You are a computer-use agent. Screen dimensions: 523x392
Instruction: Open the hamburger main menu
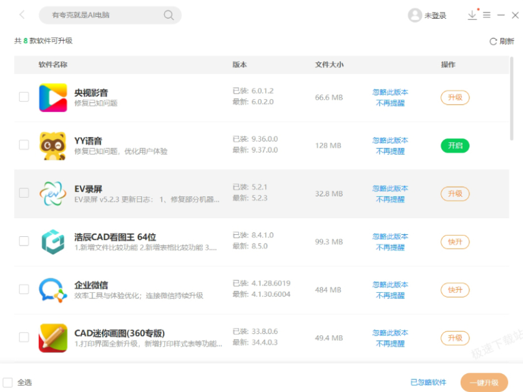tap(487, 15)
